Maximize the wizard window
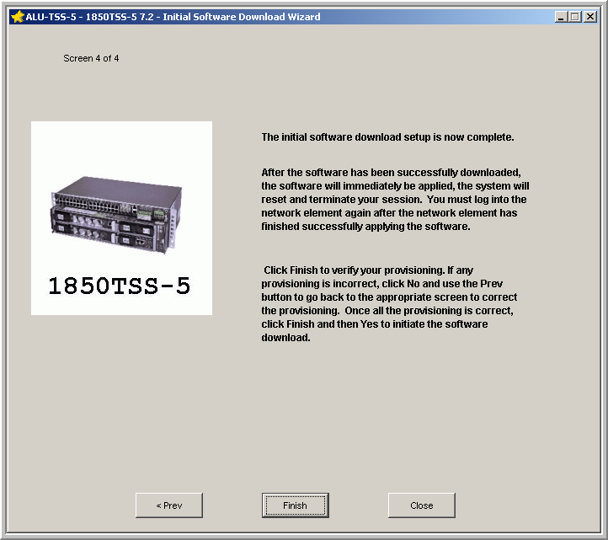 tap(575, 17)
